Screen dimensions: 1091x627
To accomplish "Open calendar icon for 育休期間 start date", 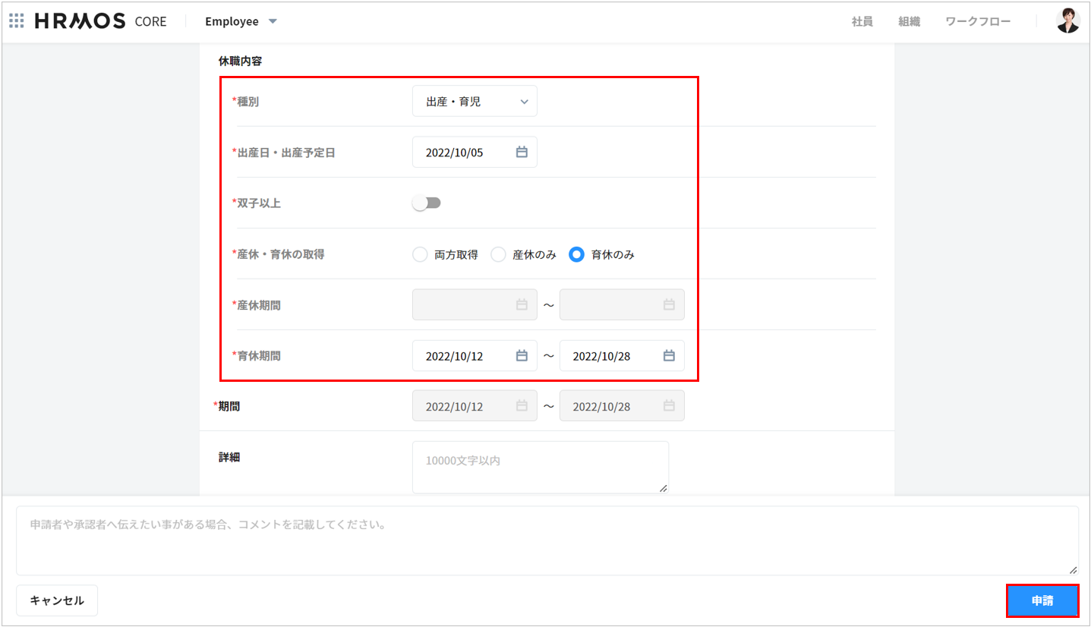I will [x=522, y=355].
